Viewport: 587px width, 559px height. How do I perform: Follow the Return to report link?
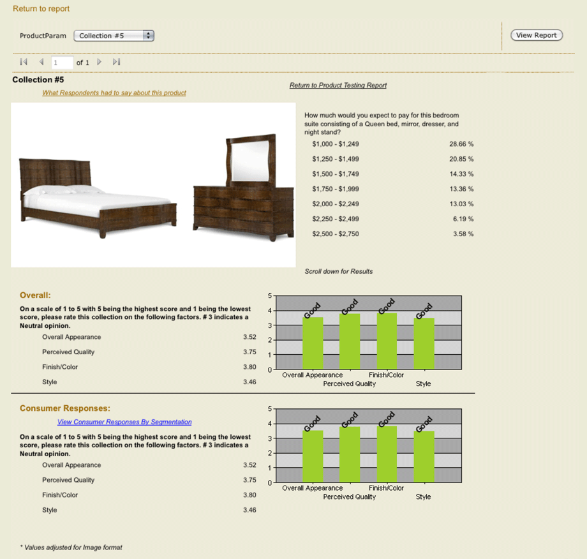tap(40, 9)
